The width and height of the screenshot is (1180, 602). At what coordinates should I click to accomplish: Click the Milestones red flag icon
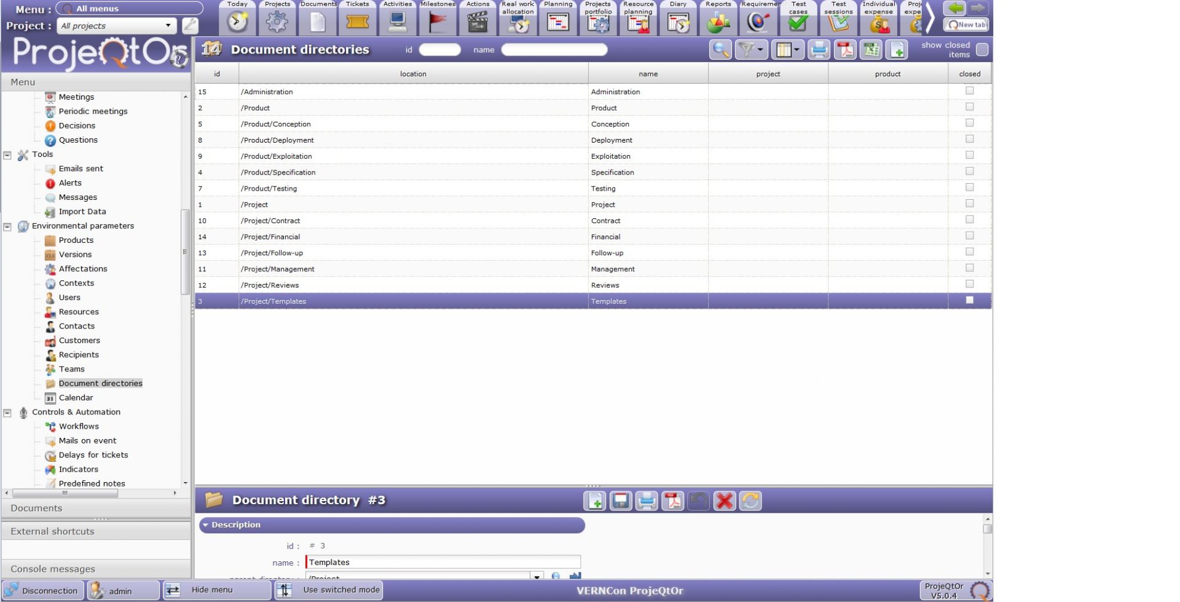[438, 22]
